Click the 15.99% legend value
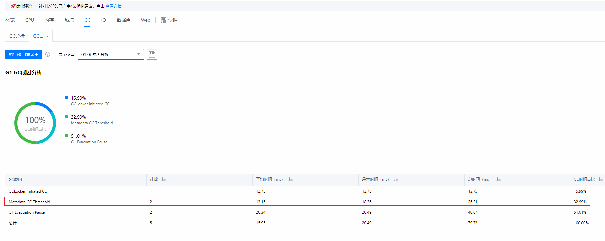Screen dimensions: 605x241 click(x=78, y=98)
